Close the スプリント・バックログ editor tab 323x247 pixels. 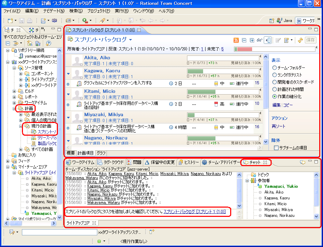pos(139,30)
